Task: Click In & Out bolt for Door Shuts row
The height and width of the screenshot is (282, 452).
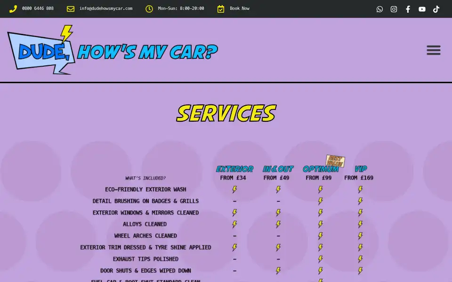Action: click(x=278, y=271)
